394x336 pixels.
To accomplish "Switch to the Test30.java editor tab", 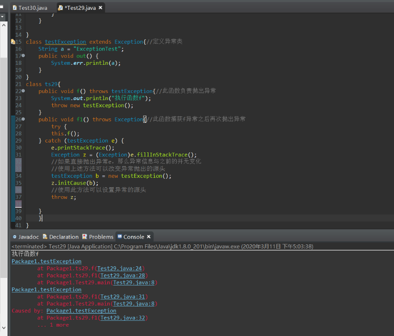I will point(33,8).
